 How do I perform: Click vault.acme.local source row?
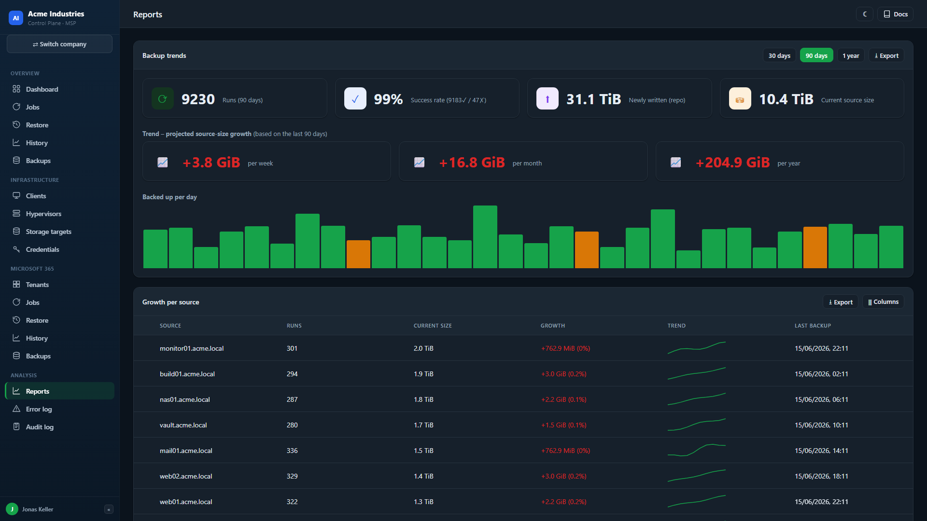click(523, 425)
